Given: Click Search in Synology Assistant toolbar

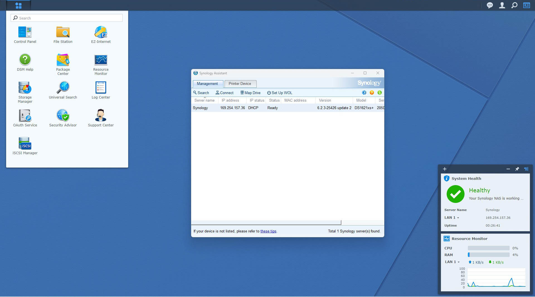Looking at the screenshot, I should 201,93.
